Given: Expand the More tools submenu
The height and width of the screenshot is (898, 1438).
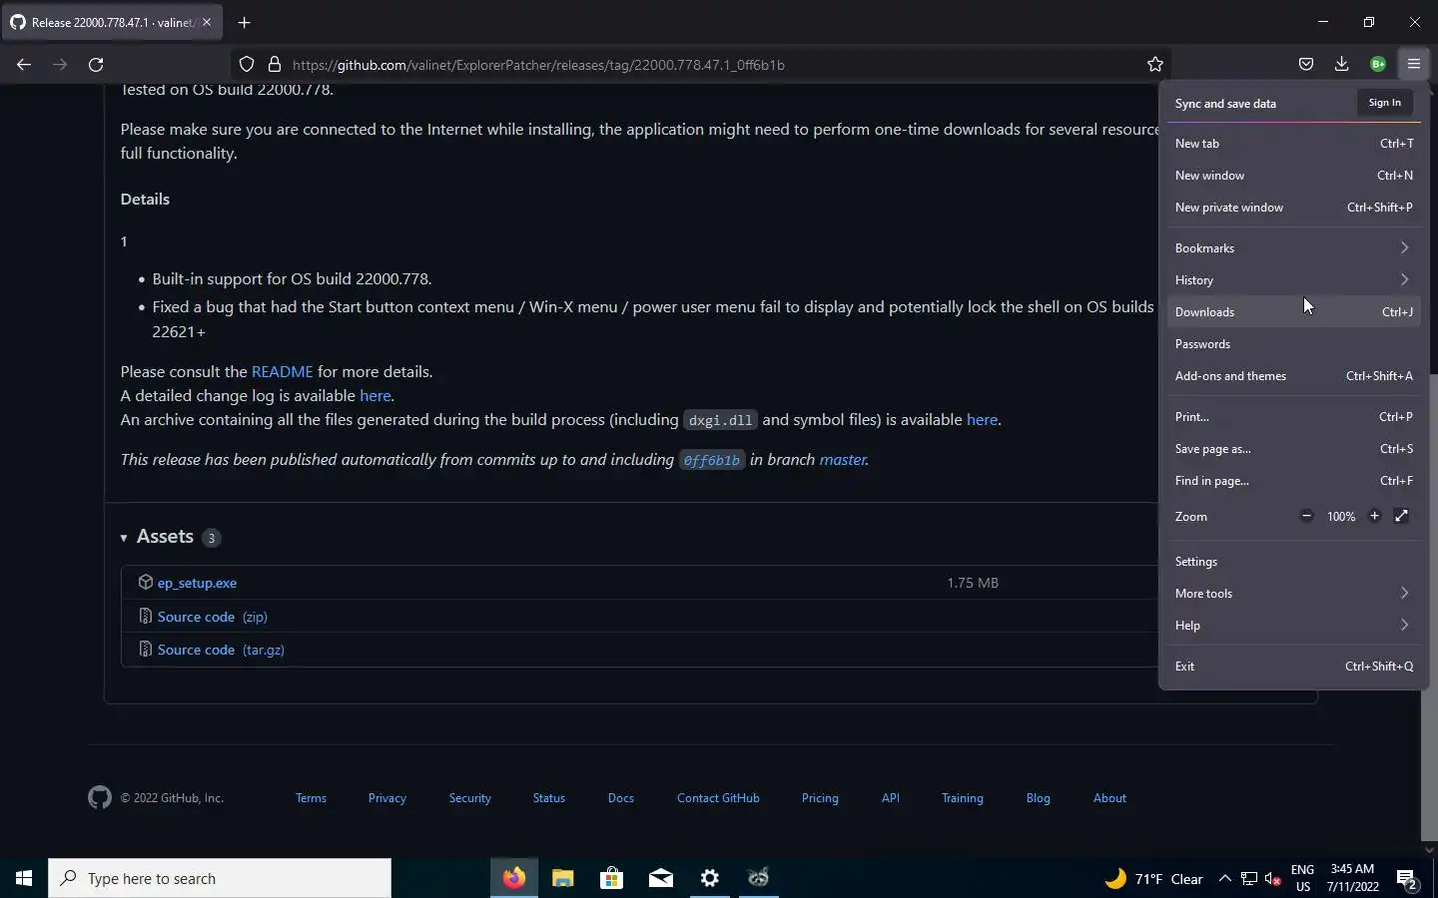Looking at the screenshot, I should point(1293,593).
